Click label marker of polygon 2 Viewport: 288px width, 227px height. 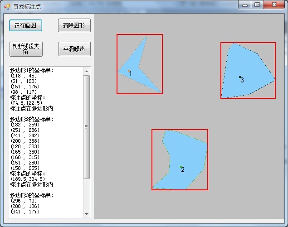(181, 167)
